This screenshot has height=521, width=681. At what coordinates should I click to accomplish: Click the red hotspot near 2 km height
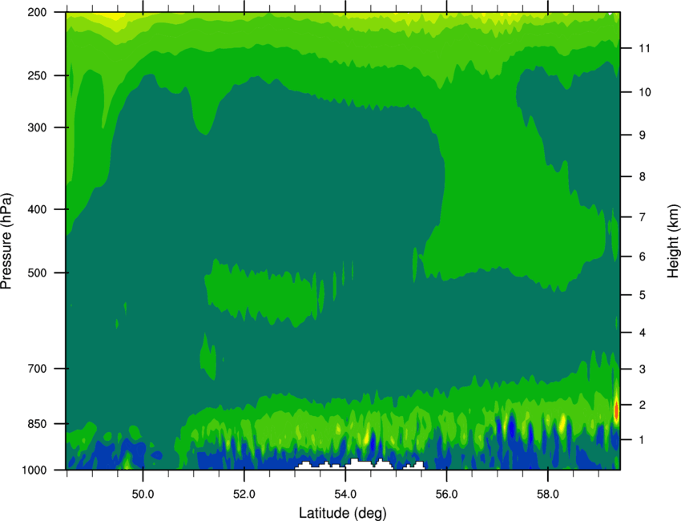(x=616, y=410)
